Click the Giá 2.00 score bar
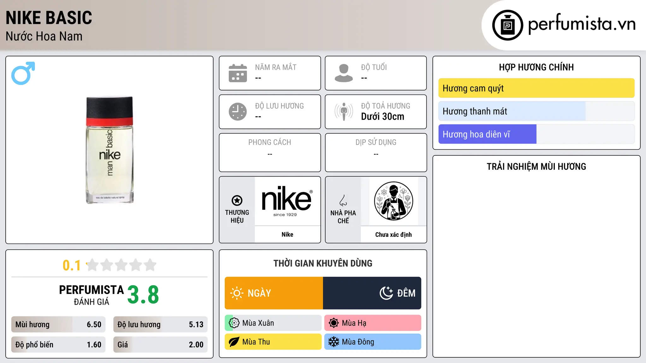 161,345
